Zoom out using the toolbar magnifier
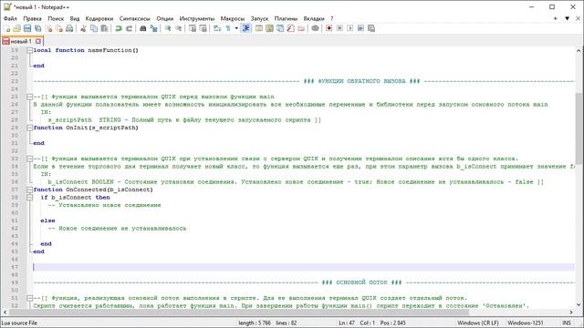 pos(178,28)
